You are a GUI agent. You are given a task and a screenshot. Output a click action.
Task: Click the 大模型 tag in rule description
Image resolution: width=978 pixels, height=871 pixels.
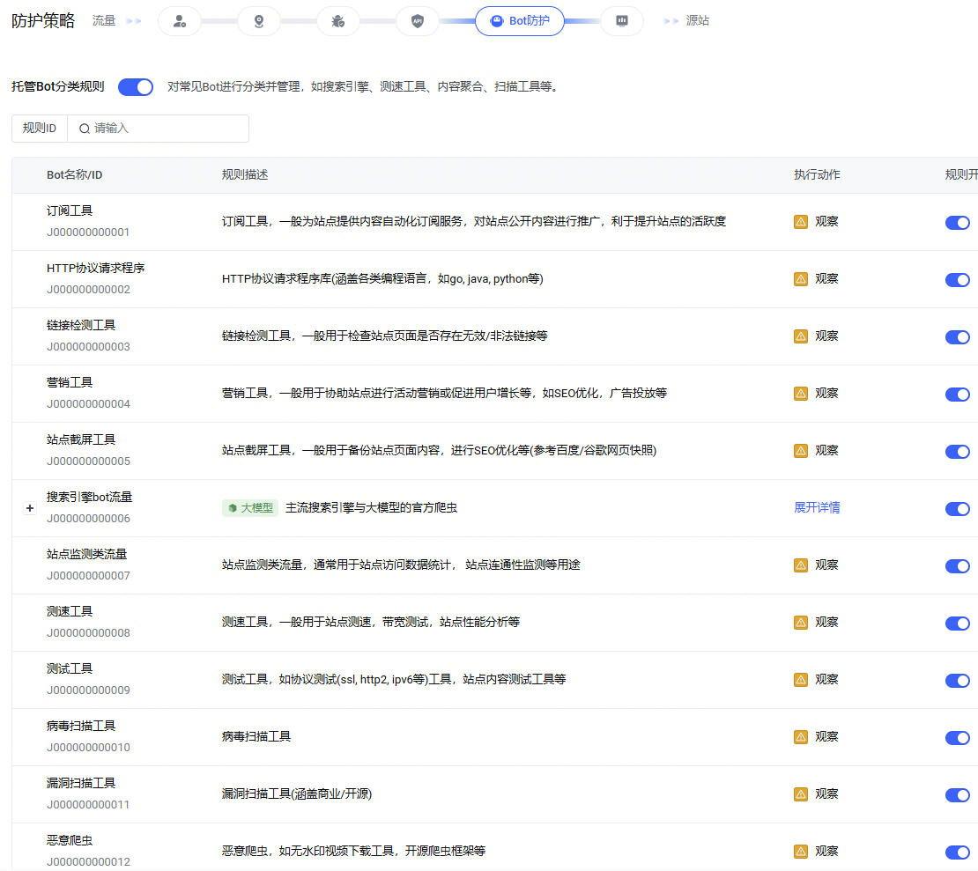pos(250,508)
